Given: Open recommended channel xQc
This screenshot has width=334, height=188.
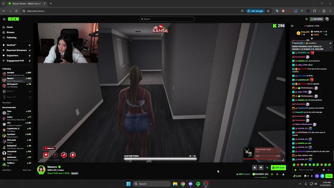Looking at the screenshot, I should [x=16, y=124].
